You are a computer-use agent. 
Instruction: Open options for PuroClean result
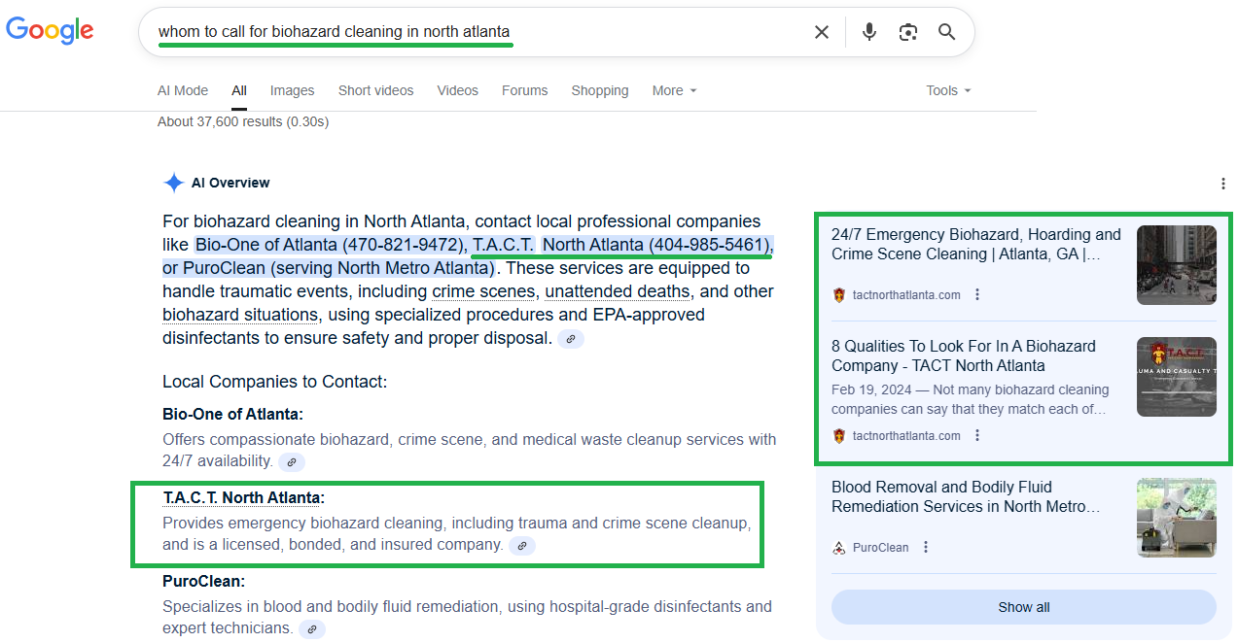pyautogui.click(x=926, y=547)
